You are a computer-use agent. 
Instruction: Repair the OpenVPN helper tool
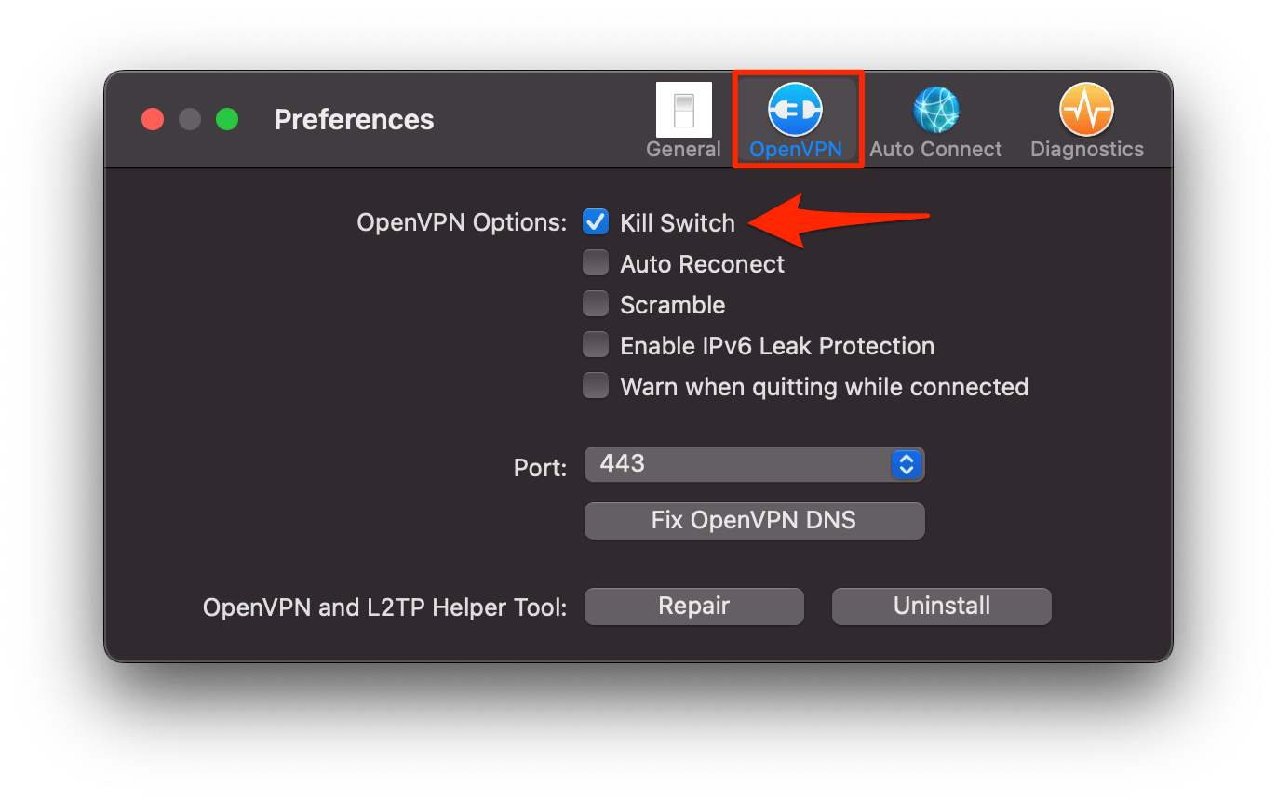point(693,606)
